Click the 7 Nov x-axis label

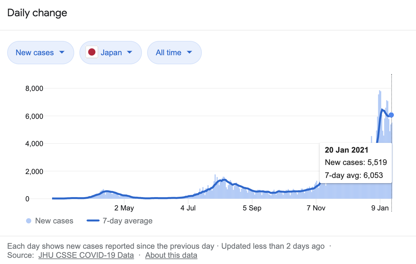316,208
